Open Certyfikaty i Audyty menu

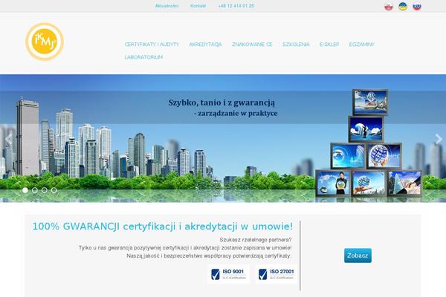152,45
